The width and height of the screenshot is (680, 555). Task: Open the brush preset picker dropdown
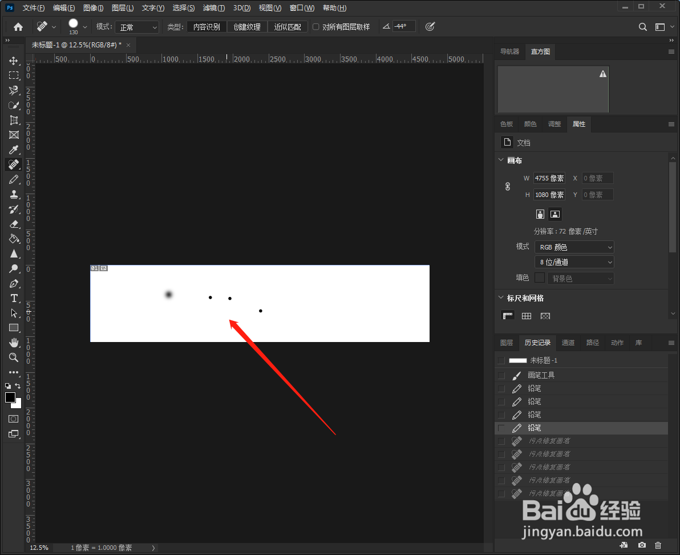click(x=84, y=27)
